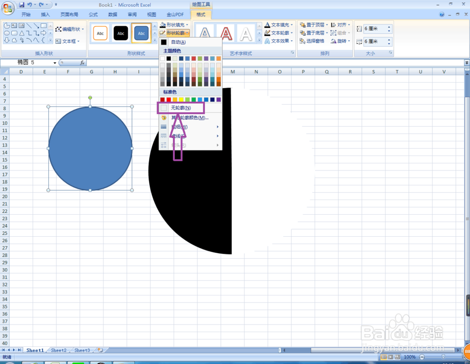Switch to Page Layout view in status bar

(391, 357)
